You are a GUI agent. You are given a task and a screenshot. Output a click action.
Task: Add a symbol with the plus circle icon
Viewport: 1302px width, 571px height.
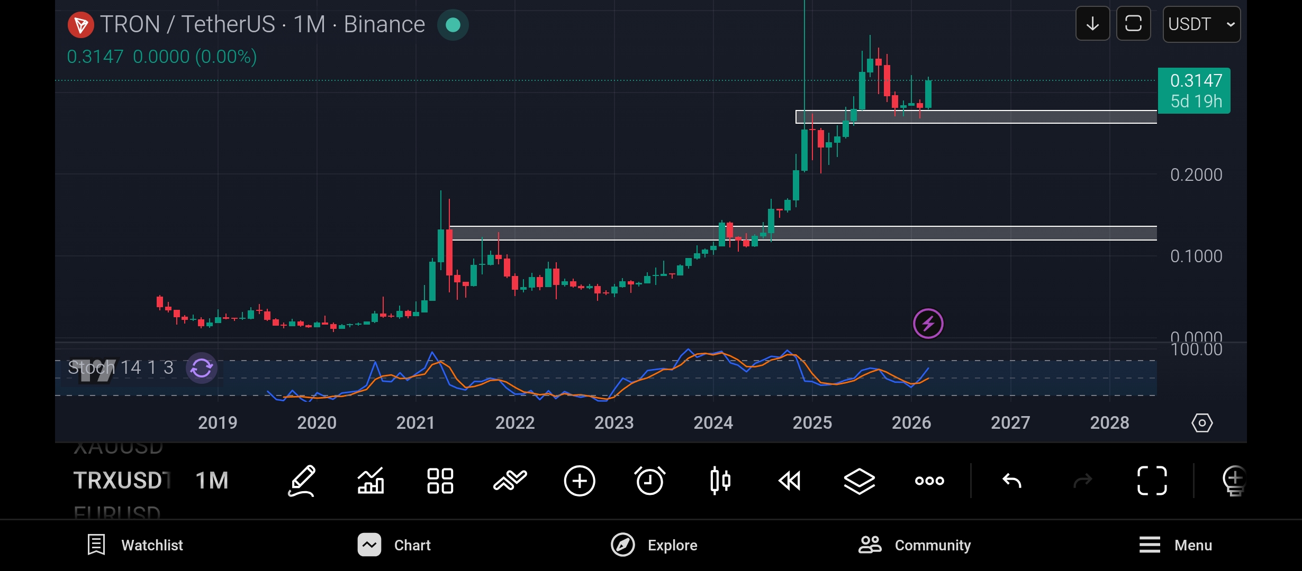click(580, 481)
